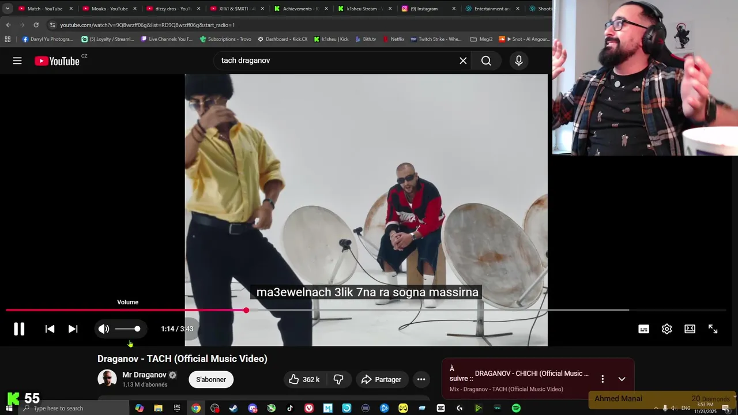Open Epic Games launcher from taskbar
The image size is (738, 415).
pos(177,408)
